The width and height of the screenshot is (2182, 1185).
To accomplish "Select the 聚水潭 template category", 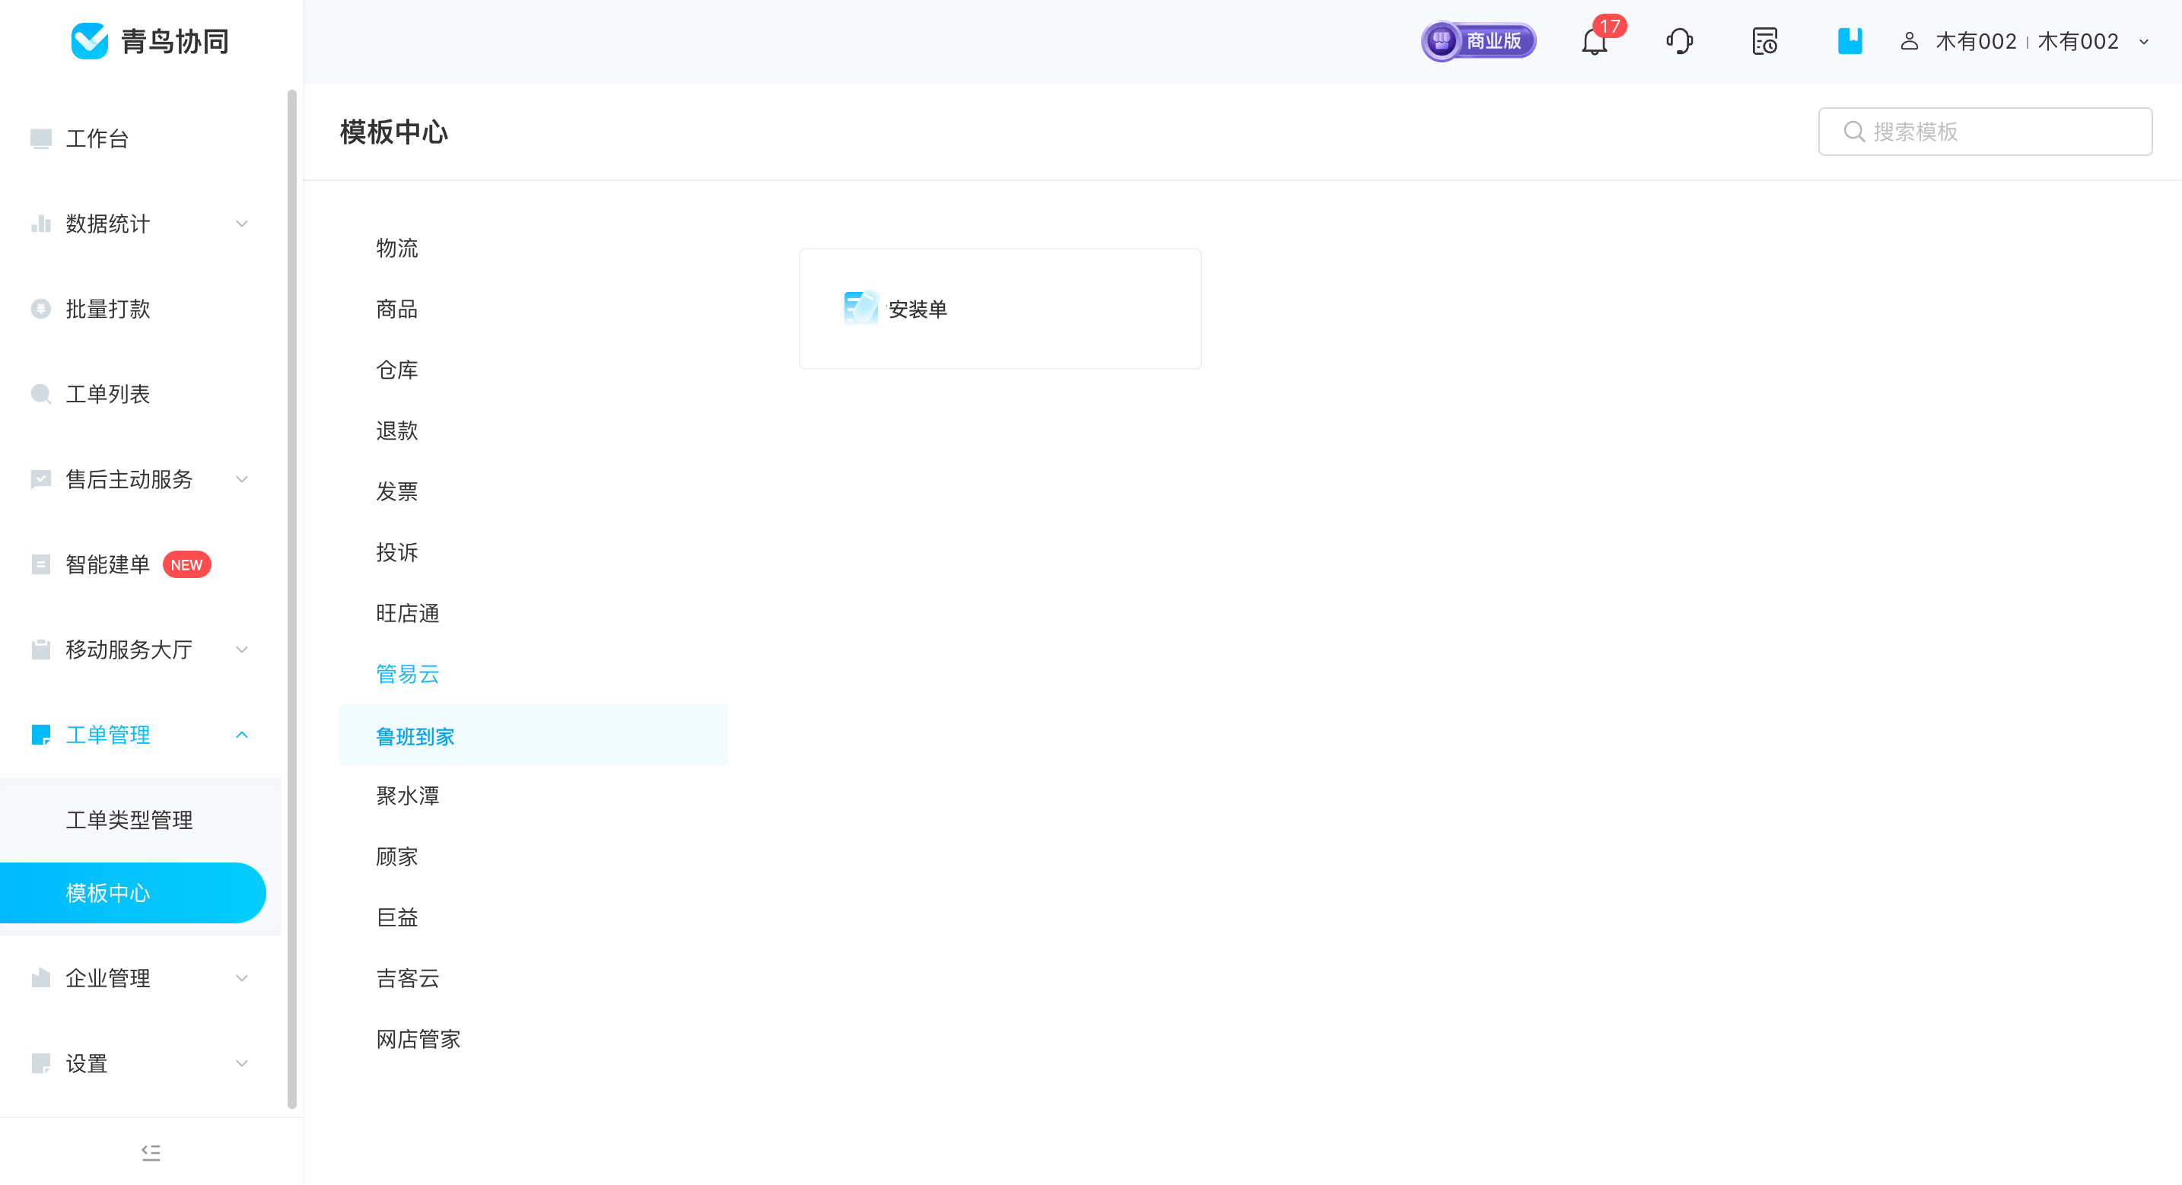I will pyautogui.click(x=533, y=796).
